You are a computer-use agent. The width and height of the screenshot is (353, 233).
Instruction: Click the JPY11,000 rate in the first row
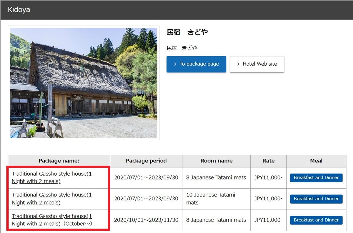tap(268, 177)
